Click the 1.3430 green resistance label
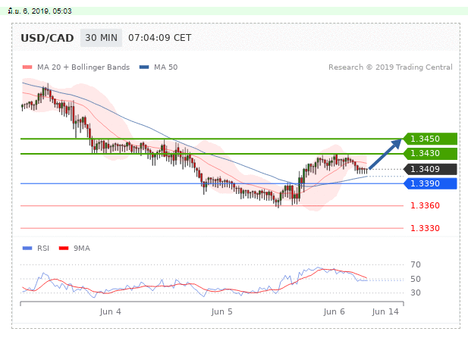 430,153
